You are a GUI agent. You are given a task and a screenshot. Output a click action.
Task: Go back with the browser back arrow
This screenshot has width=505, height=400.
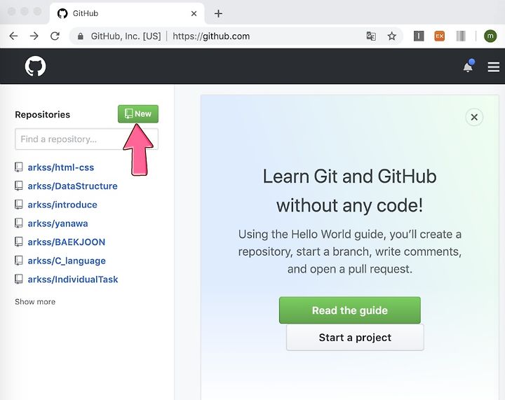click(x=13, y=36)
